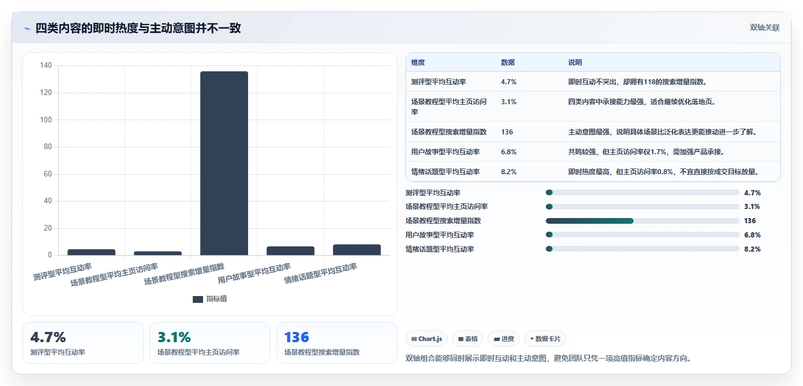Click the Chart.js tag chip
The height and width of the screenshot is (386, 803).
click(427, 339)
